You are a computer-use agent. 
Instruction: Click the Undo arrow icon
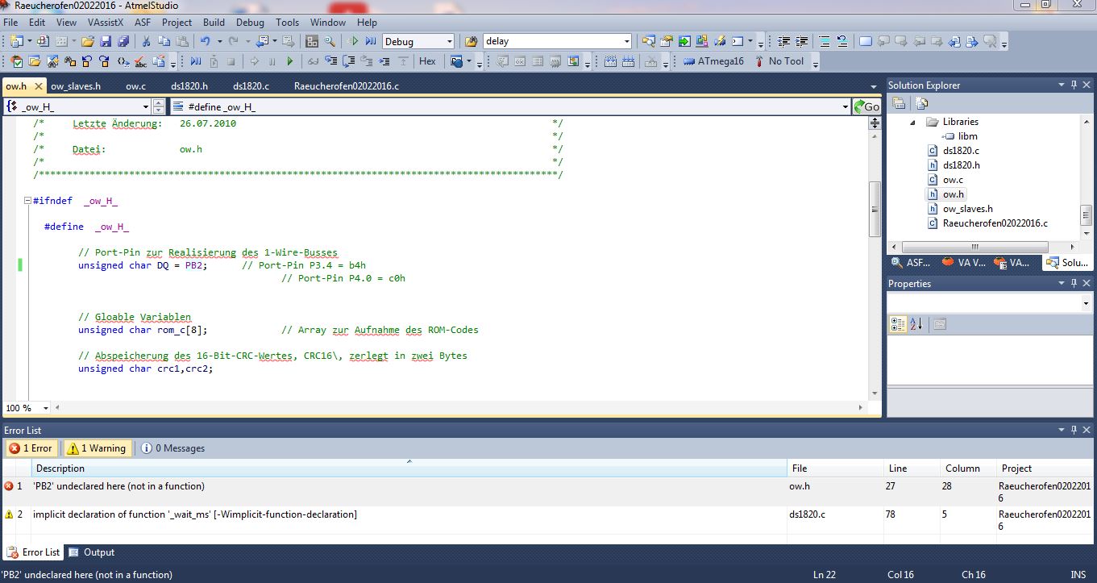click(205, 41)
